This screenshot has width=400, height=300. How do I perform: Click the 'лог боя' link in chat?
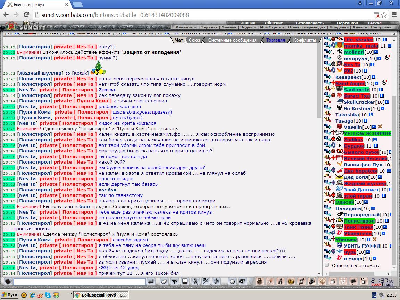pos(107,190)
